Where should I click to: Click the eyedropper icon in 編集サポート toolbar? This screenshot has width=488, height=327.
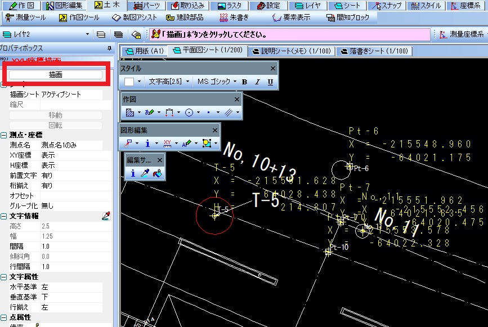coord(145,174)
